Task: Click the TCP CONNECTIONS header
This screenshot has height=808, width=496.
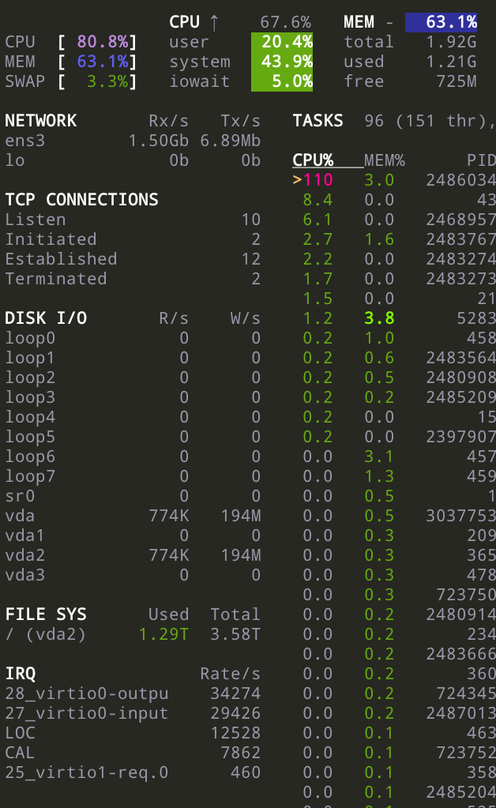Action: [81, 200]
